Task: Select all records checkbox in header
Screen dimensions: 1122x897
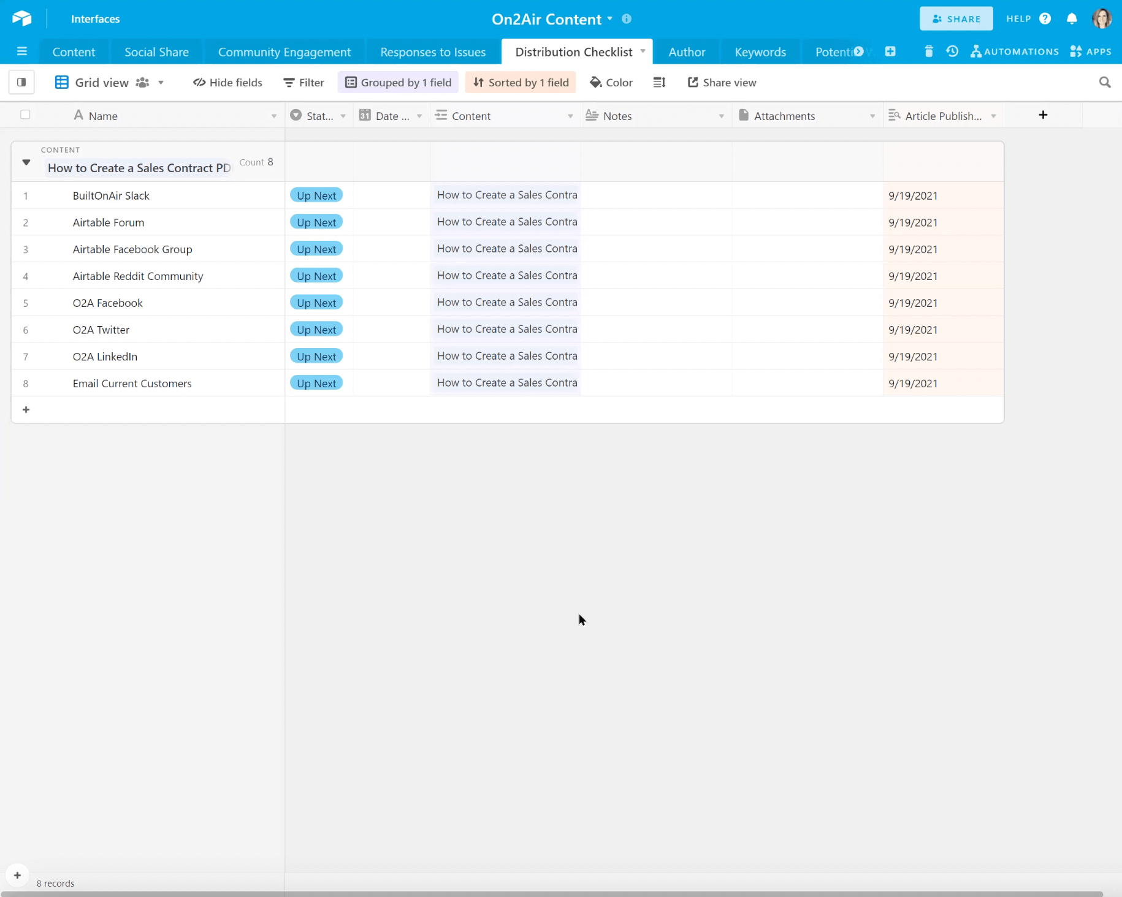Action: pyautogui.click(x=25, y=115)
